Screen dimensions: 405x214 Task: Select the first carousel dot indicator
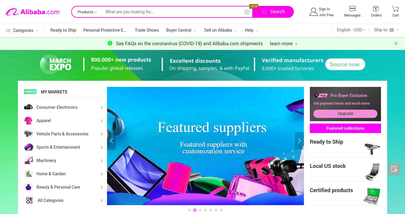point(189,210)
